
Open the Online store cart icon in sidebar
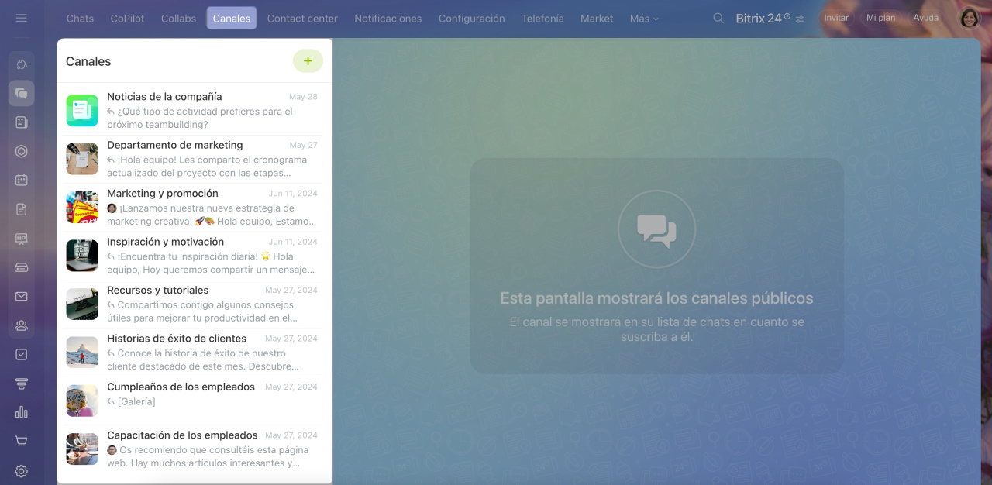[22, 441]
